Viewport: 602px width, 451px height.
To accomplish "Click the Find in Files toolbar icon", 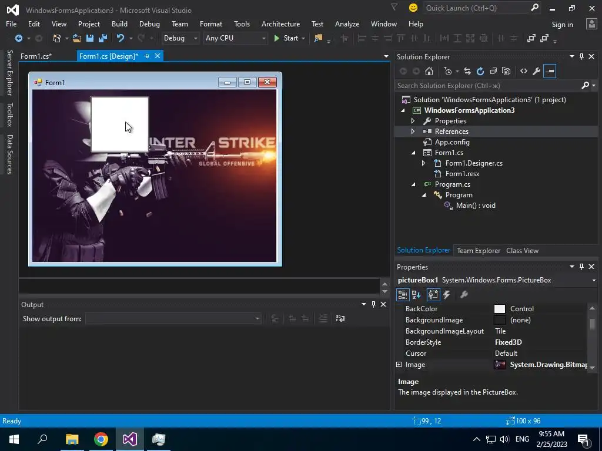I will point(318,38).
